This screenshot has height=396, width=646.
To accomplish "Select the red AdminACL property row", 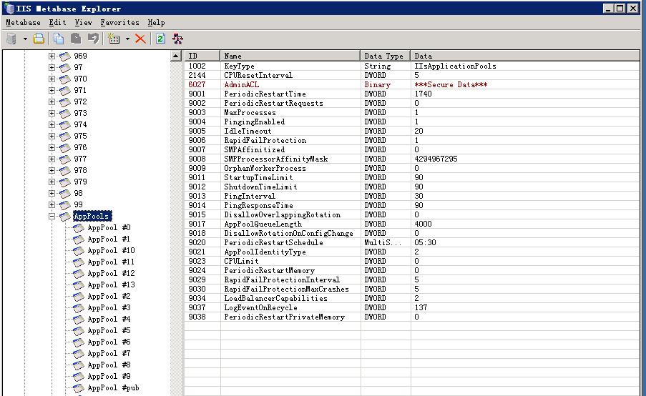I will tap(412, 84).
